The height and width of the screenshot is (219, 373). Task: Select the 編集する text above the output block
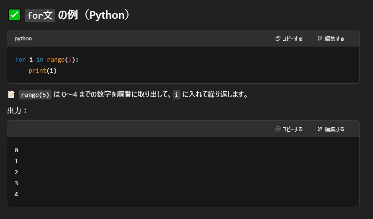[334, 129]
